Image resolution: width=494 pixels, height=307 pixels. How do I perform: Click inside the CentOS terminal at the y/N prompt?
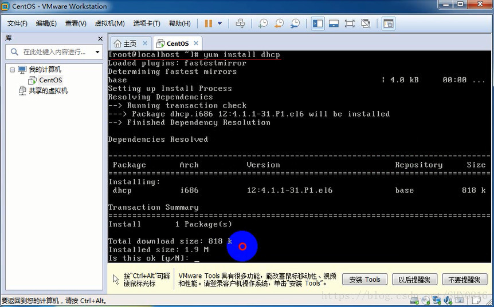click(197, 258)
